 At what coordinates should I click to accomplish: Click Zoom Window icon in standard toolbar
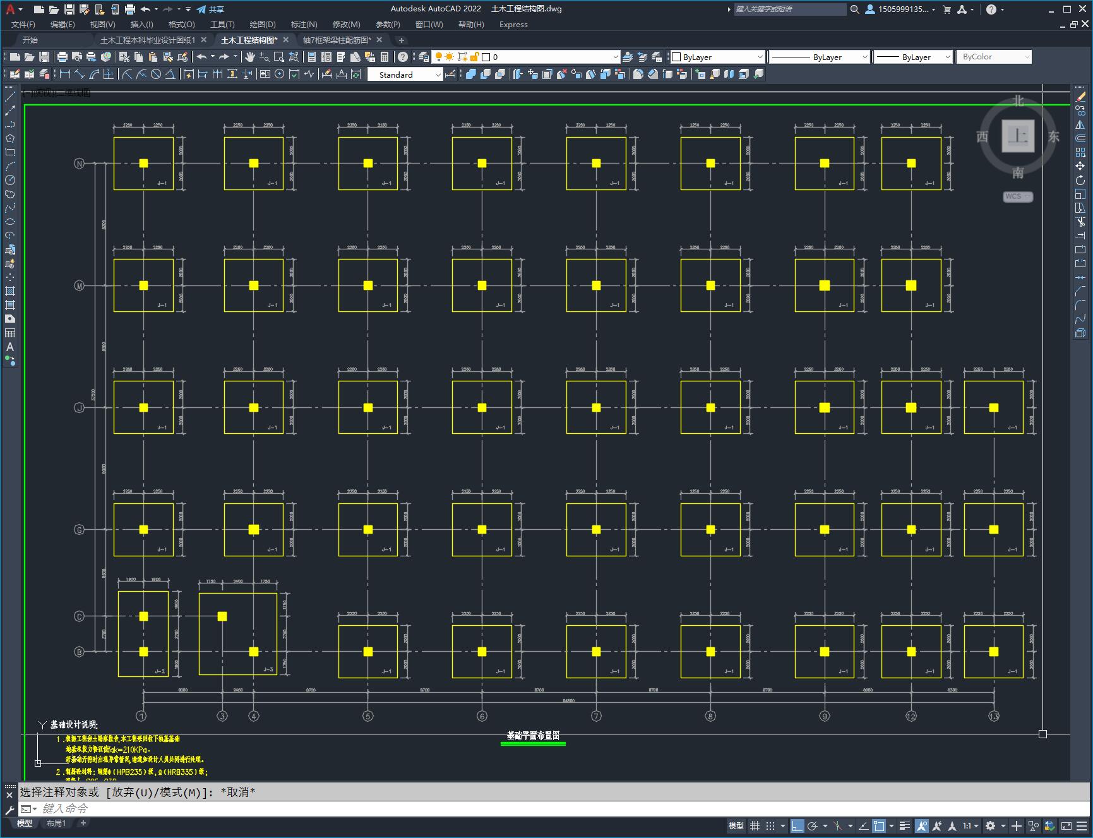pyautogui.click(x=279, y=57)
